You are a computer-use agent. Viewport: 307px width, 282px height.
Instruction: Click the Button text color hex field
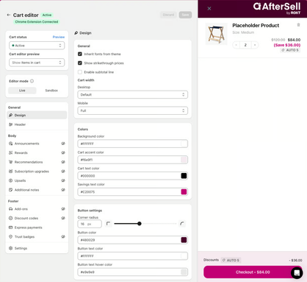pyautogui.click(x=133, y=256)
